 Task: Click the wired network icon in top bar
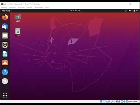[126, 10]
